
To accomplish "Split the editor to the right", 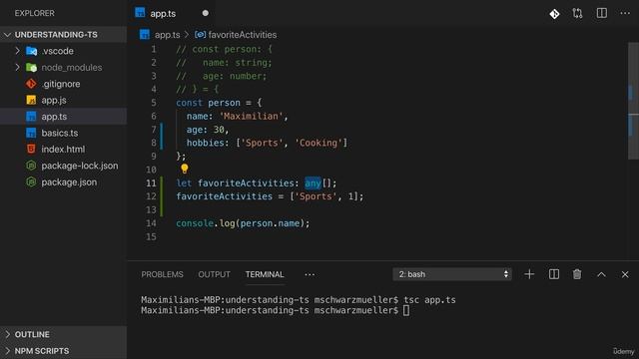I will (601, 13).
